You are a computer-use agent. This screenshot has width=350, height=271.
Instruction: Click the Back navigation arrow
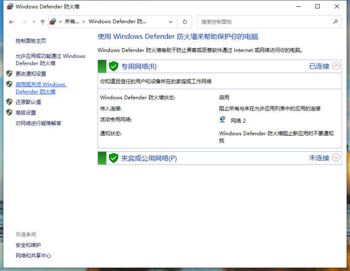[x=11, y=22]
